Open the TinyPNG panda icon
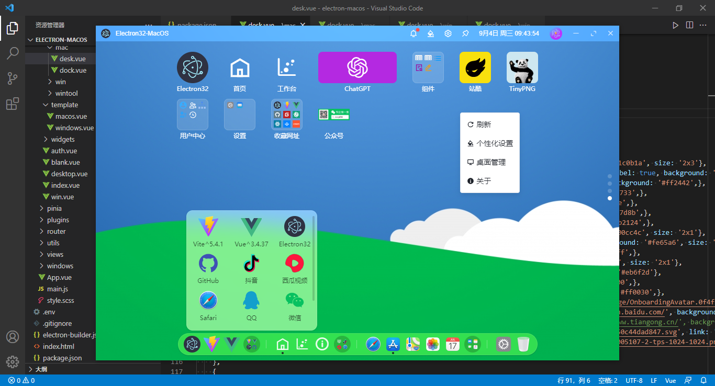 522,67
